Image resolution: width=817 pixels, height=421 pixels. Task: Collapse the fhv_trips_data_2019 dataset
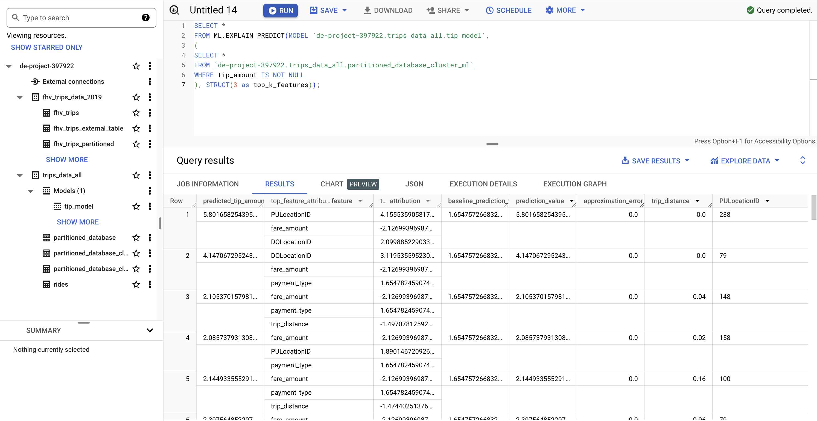coord(20,97)
